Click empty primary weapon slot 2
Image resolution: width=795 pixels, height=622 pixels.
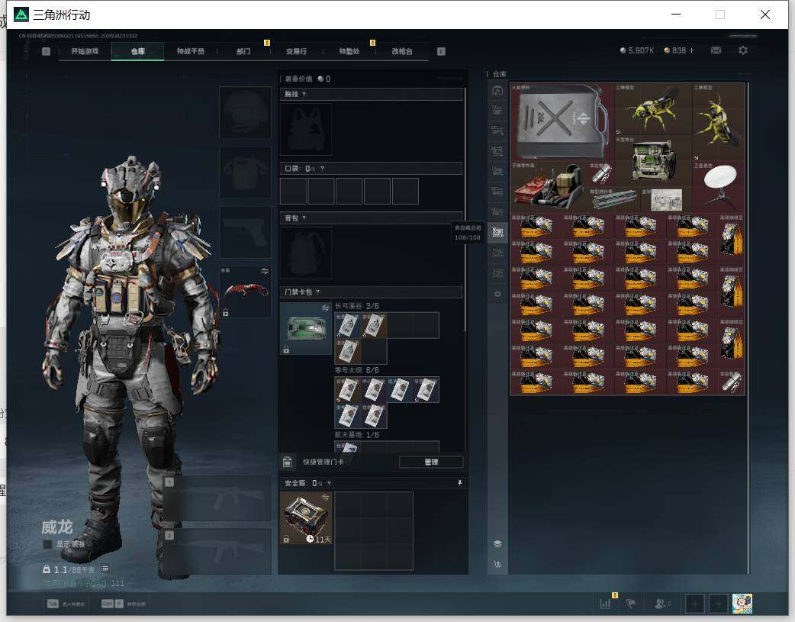pos(217,552)
